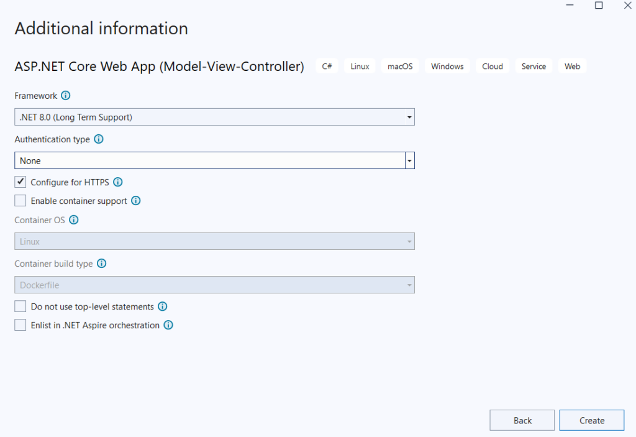Click the ASP.NET Core Web App template title
636x437 pixels.
tap(160, 66)
